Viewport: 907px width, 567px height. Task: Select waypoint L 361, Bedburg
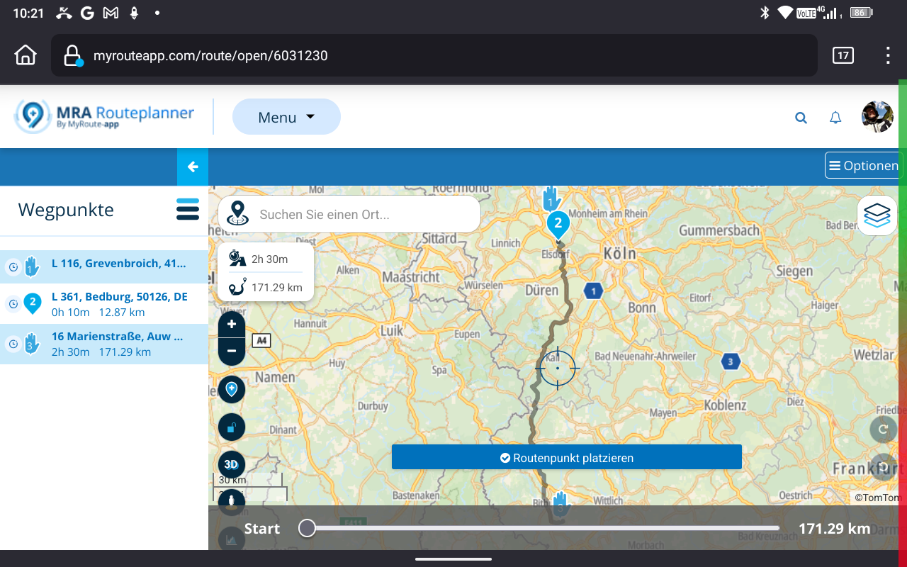click(x=104, y=304)
